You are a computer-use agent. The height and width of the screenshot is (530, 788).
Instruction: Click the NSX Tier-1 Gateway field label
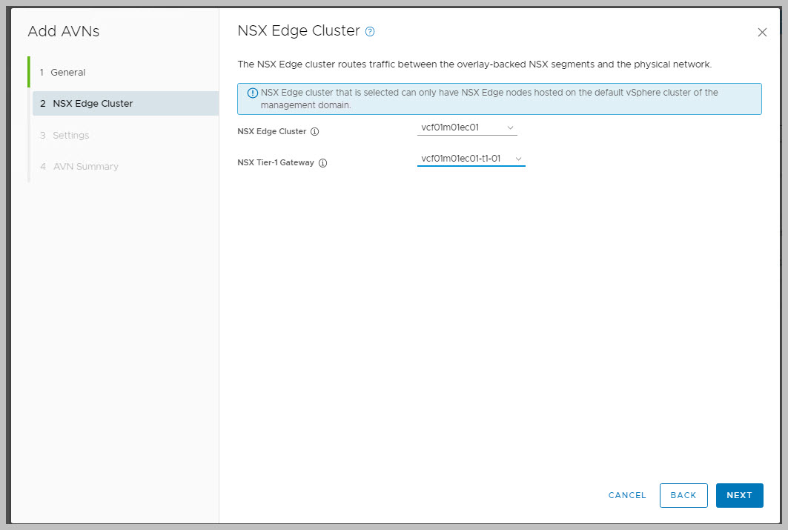pos(276,163)
